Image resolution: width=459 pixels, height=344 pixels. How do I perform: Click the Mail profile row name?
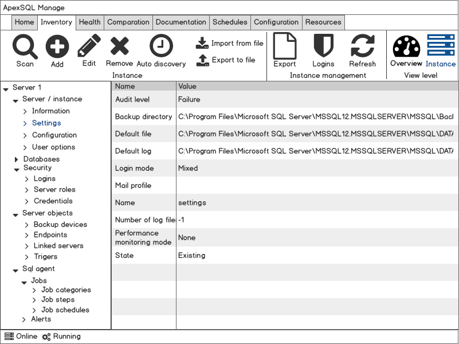(x=133, y=186)
